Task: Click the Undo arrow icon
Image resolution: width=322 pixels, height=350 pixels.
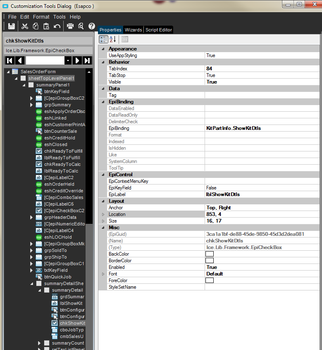Action: click(x=57, y=26)
